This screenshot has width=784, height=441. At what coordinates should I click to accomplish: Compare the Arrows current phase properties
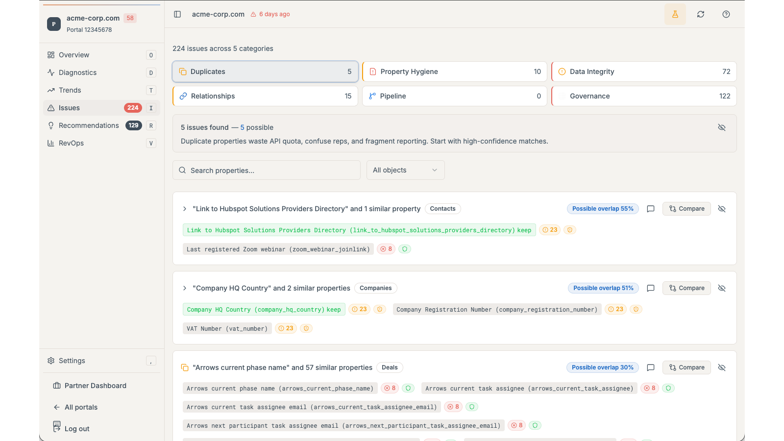686,367
